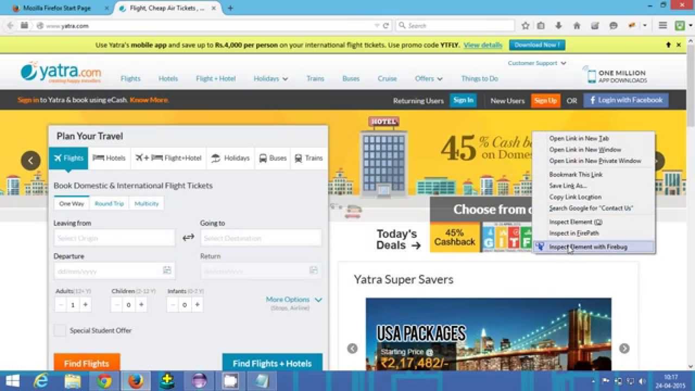Show previous Yatra Super Savers slide
This screenshot has width=695, height=391.
[x=352, y=349]
